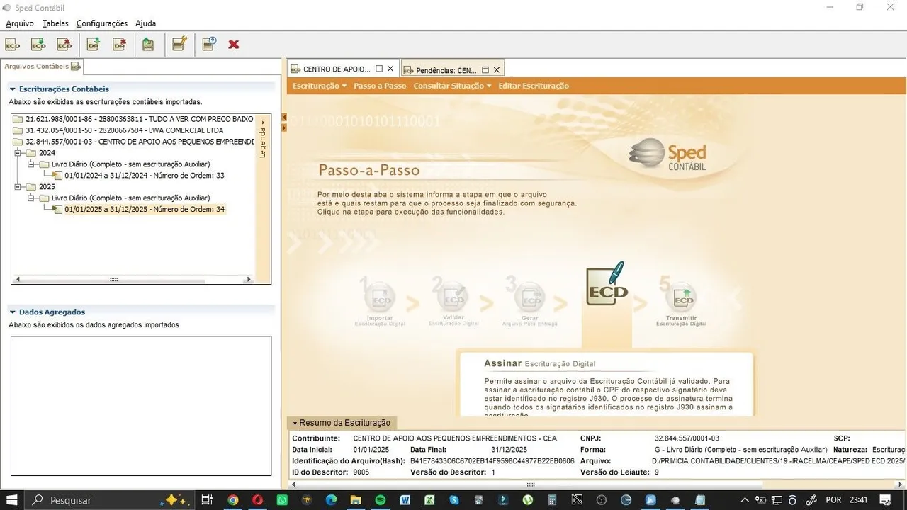Collapse Livro Diário node under 2024
The height and width of the screenshot is (510, 907).
pos(32,164)
